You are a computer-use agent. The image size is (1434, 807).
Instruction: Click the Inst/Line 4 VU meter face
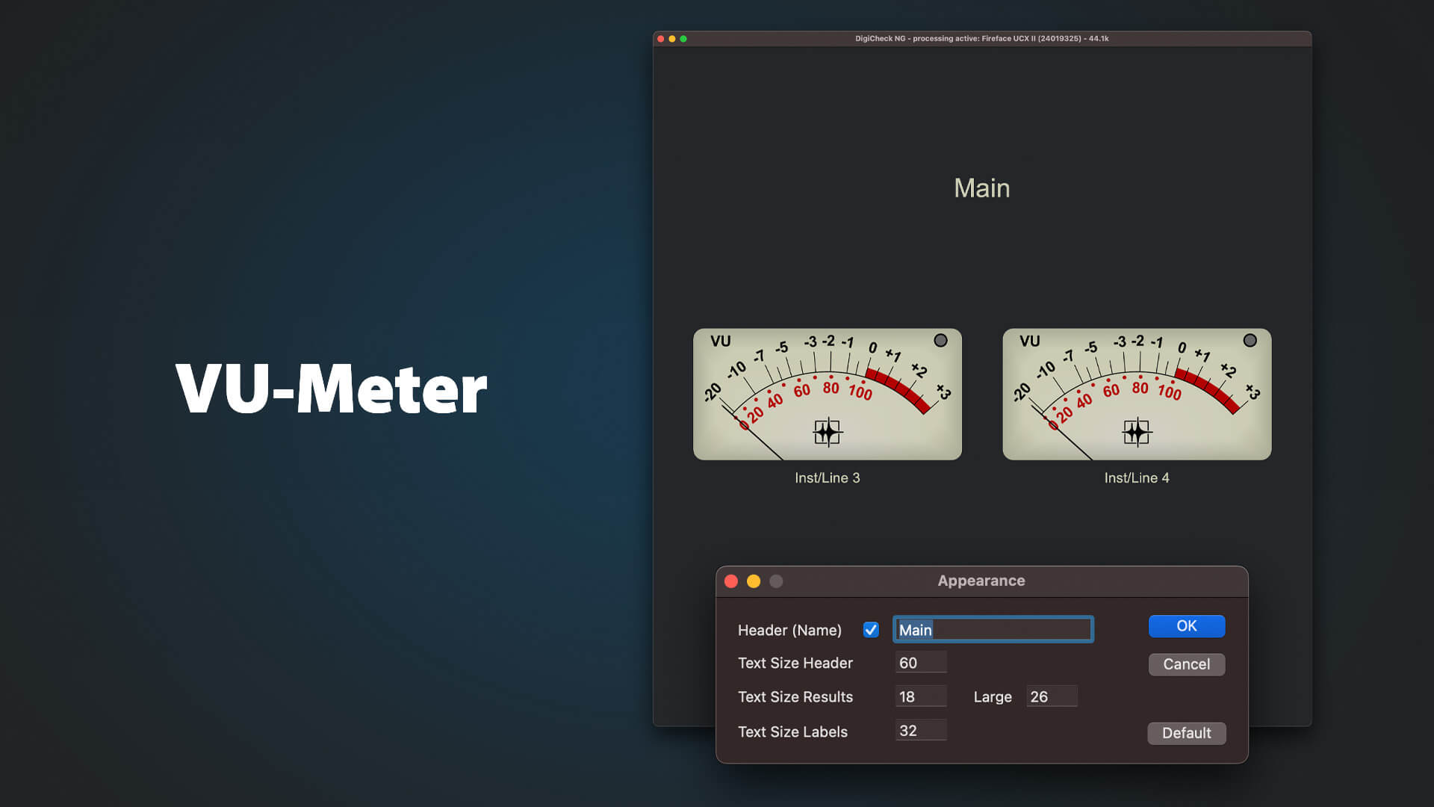(1137, 394)
